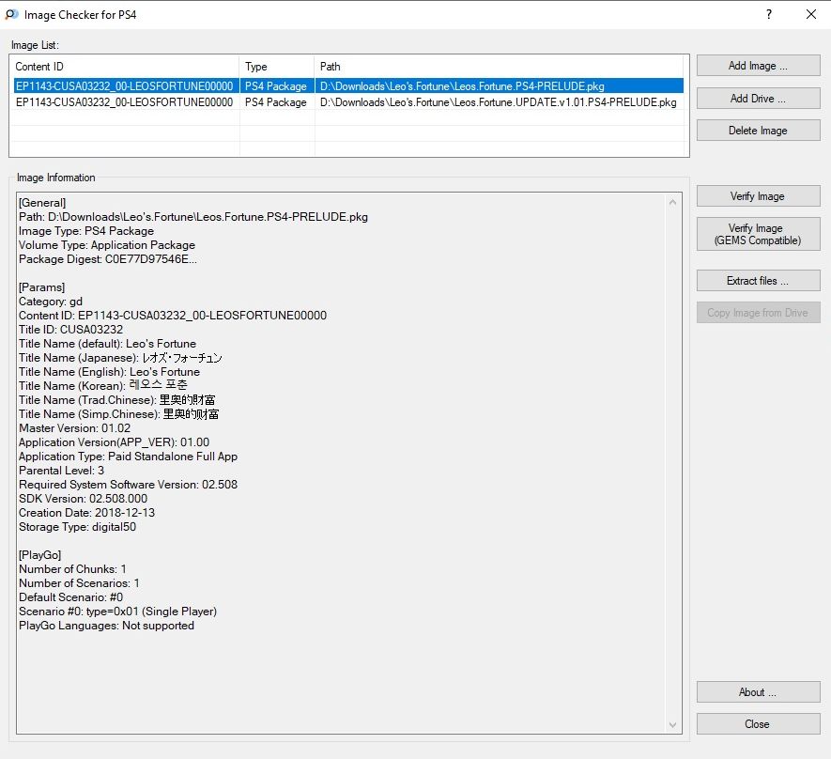Click the Number of Chunks: 1 line
The height and width of the screenshot is (759, 831).
coord(72,569)
